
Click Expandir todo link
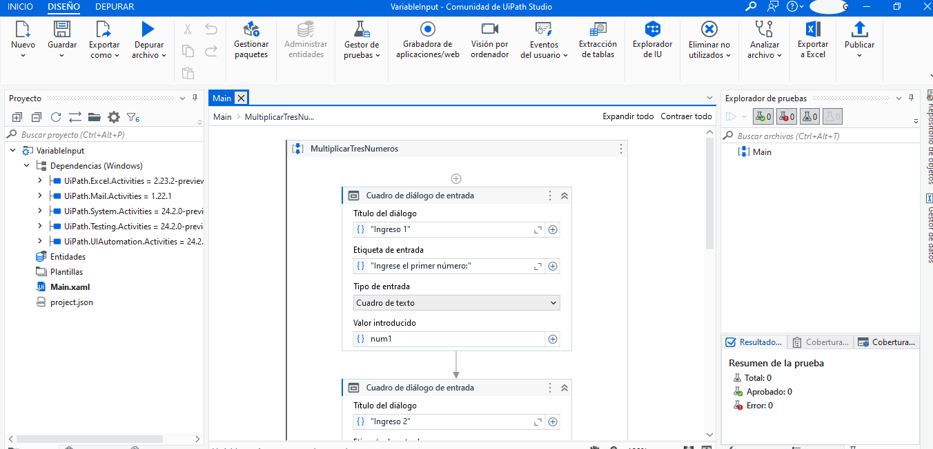coord(628,116)
